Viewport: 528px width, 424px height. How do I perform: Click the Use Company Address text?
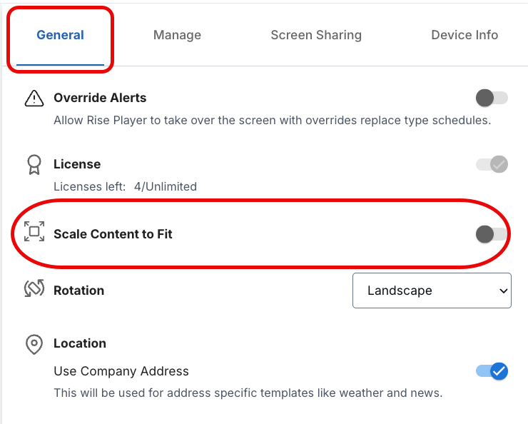point(121,371)
